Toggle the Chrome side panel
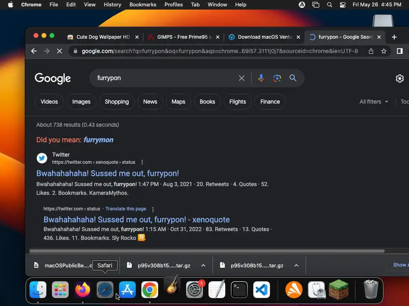409x306 pixels. 399,51
